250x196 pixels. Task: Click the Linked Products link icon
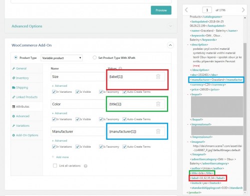pyautogui.click(x=13, y=97)
